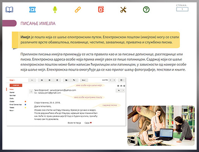Image resolution: width=199 pixels, height=152 pixels.
Task: Open the orange chain link icon
Action: pyautogui.click(x=78, y=10)
